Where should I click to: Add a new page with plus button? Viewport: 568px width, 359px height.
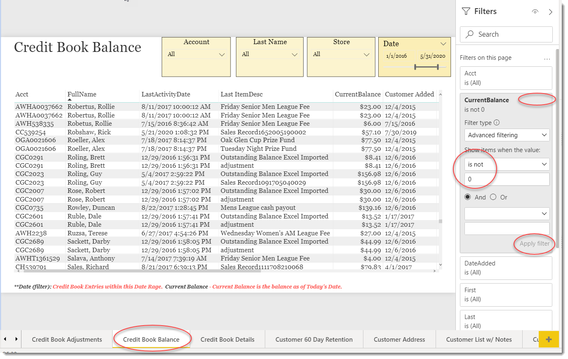(x=549, y=340)
